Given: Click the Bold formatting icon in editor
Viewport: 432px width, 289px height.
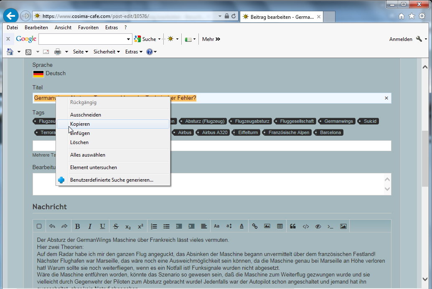Looking at the screenshot, I should point(77,226).
